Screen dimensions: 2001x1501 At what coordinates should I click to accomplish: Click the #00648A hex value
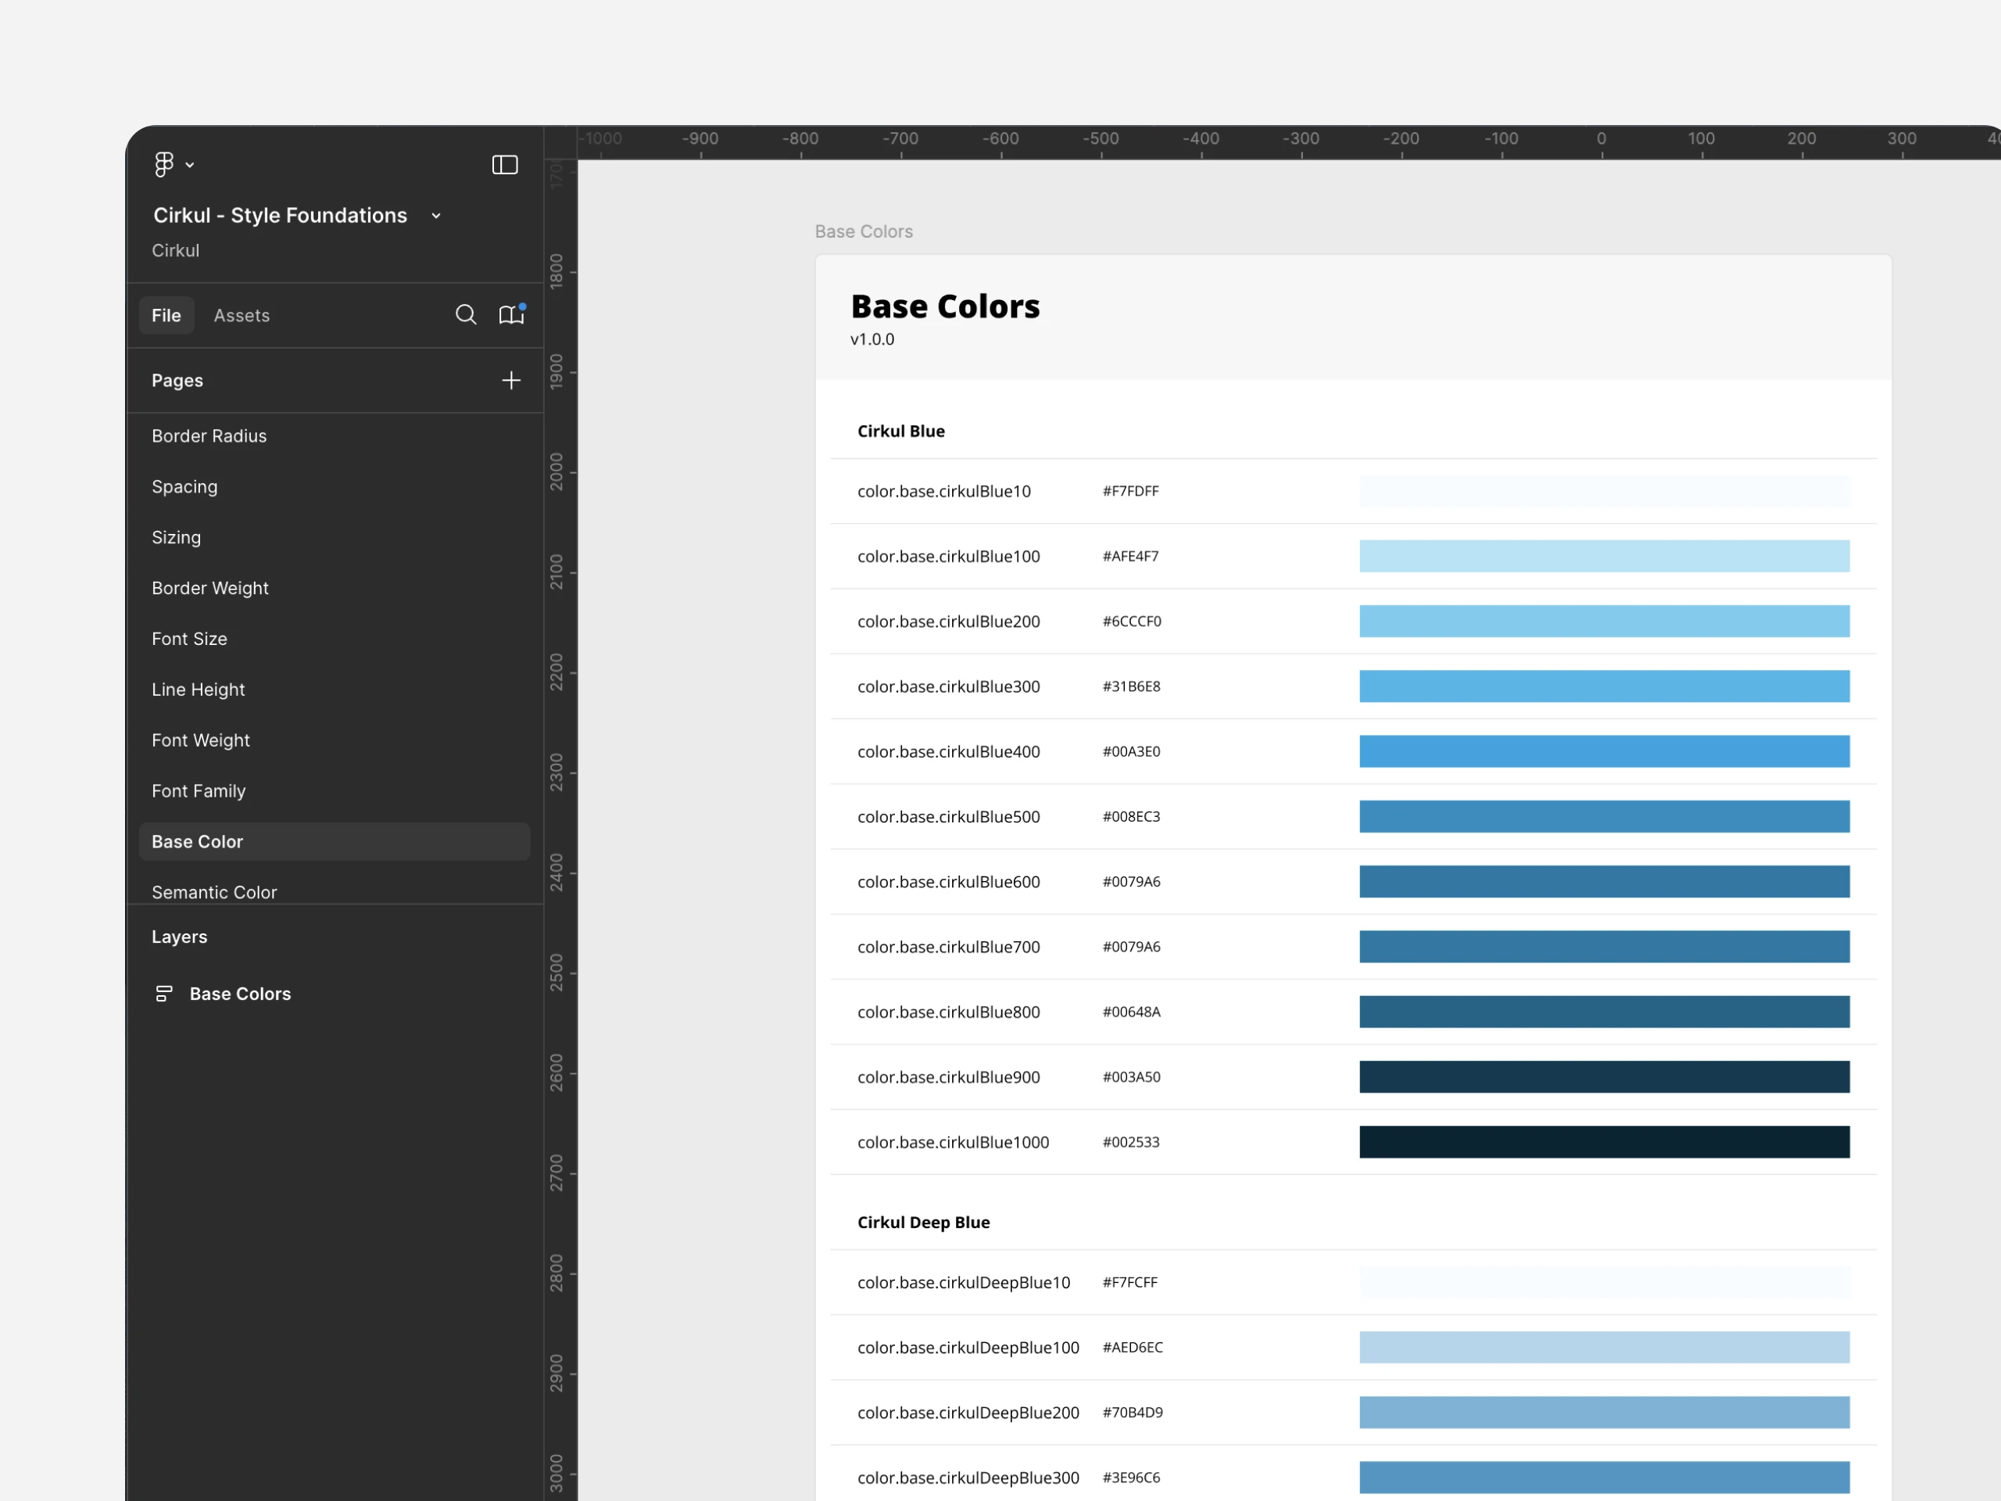coord(1132,1012)
